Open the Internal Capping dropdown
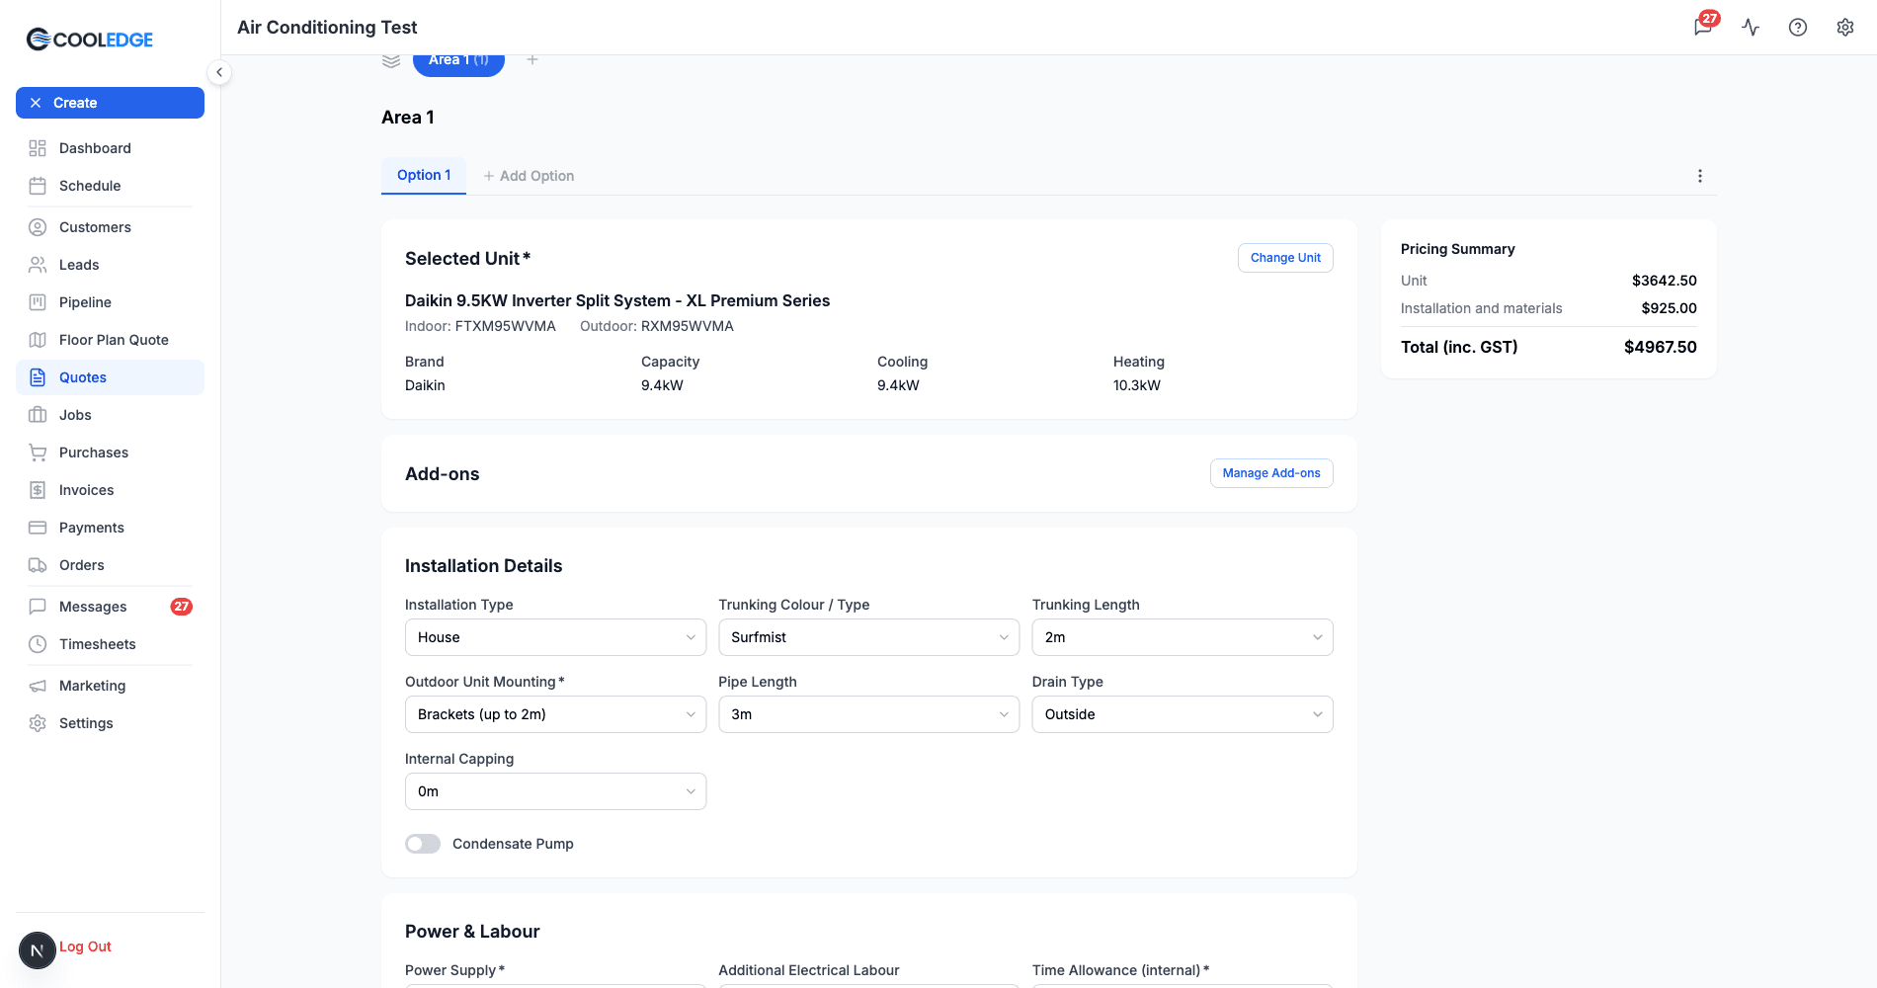 pos(555,791)
